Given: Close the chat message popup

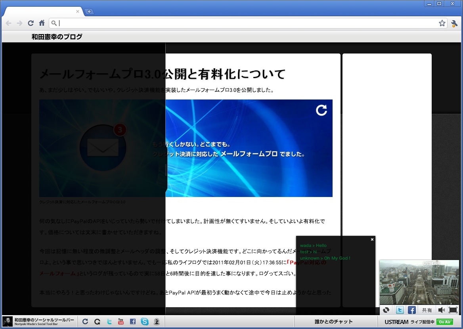Looking at the screenshot, I should 372,239.
